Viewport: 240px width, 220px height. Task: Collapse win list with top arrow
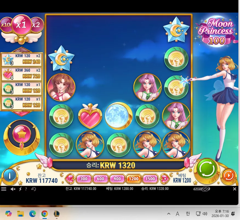22,50
